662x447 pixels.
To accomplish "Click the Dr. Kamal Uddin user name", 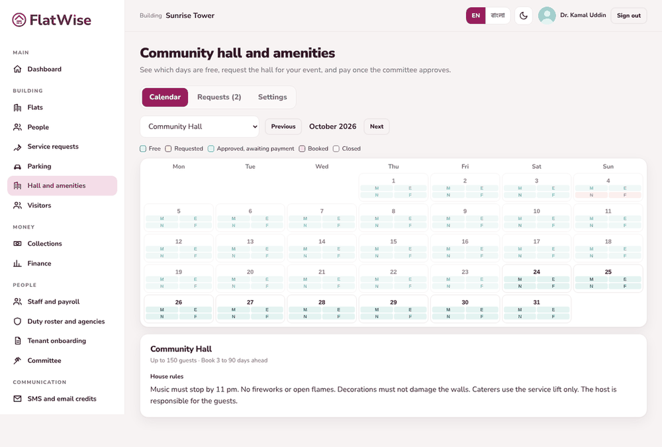I will tap(583, 15).
